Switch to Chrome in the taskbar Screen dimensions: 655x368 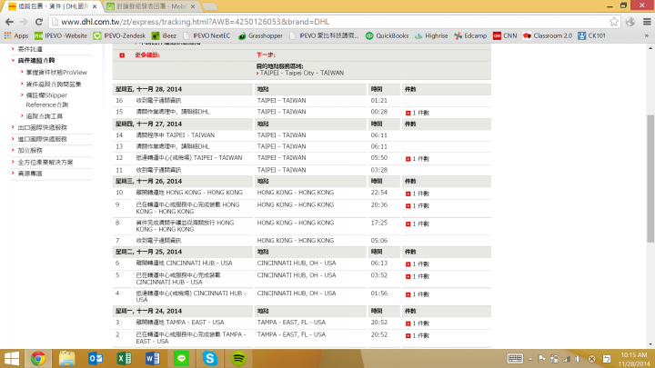[38, 358]
